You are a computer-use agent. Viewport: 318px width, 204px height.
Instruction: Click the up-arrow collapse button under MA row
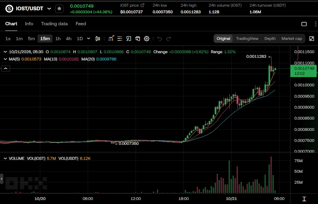[6, 68]
